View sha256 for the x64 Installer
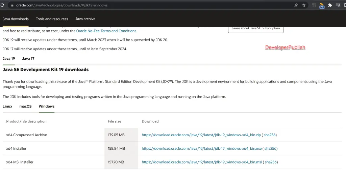The height and width of the screenshot is (179, 346). 270,149
